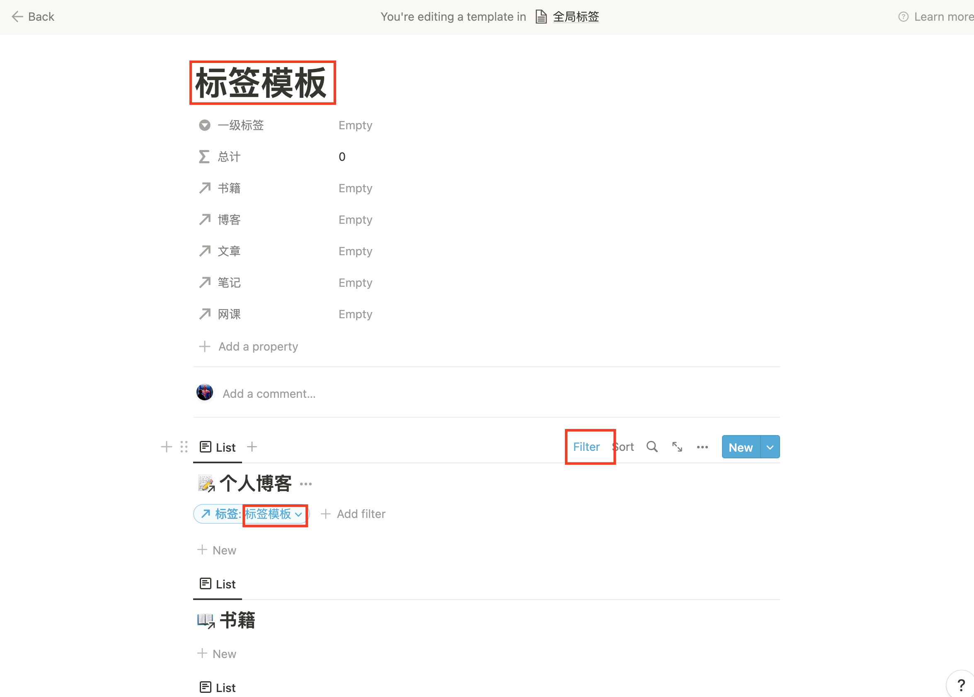
Task: Click the plus icon to add a new view
Action: [252, 447]
